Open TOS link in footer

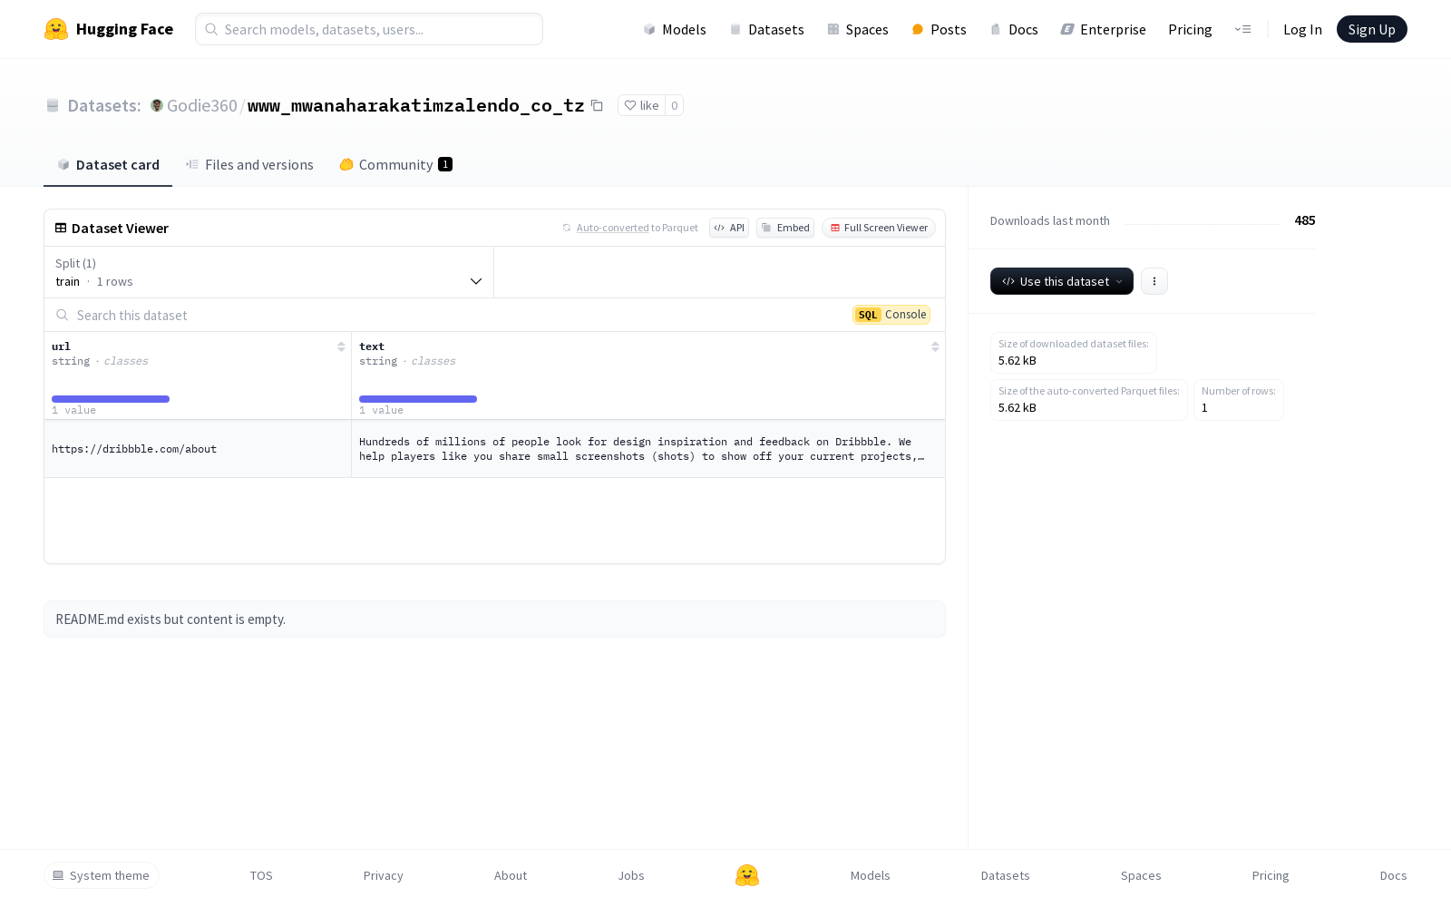(x=261, y=875)
